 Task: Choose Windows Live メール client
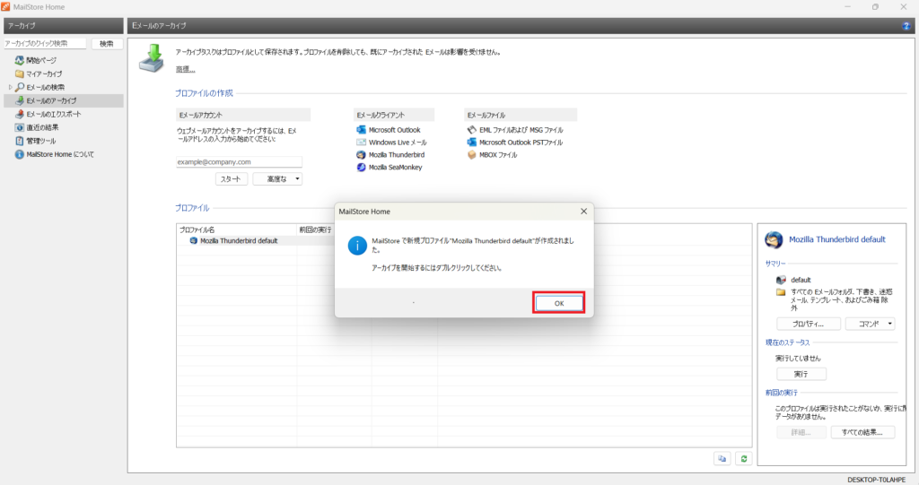coord(398,143)
